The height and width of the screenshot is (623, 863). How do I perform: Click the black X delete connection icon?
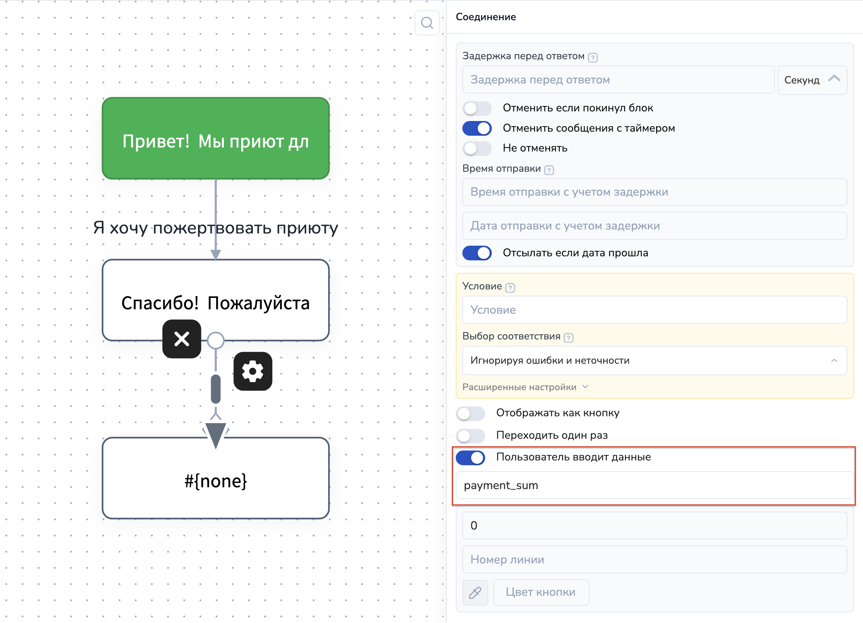(182, 339)
